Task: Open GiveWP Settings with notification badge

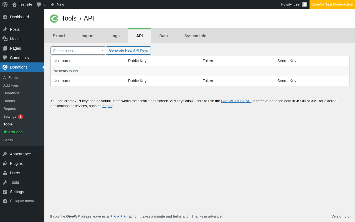Action: 10,117
